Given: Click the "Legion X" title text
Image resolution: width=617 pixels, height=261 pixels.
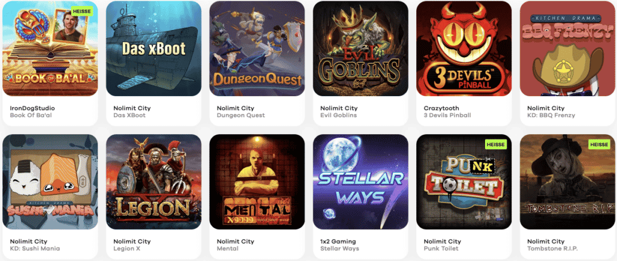Looking at the screenshot, I should pos(127,248).
